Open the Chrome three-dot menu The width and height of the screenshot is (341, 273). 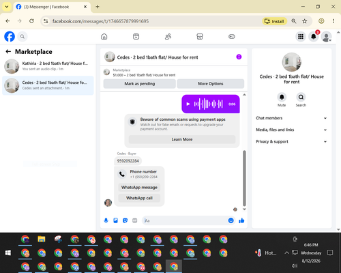(x=333, y=21)
